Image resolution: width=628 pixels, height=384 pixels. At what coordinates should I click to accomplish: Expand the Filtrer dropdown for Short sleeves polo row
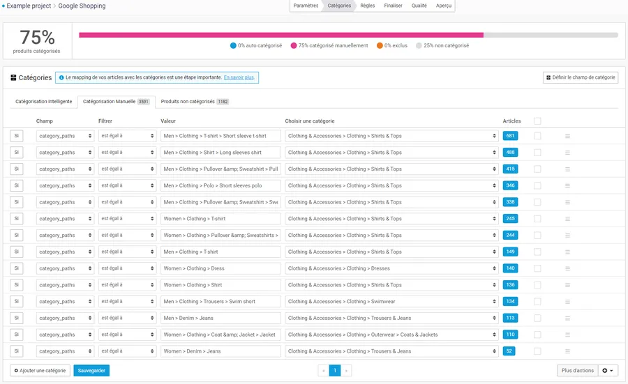click(x=127, y=185)
